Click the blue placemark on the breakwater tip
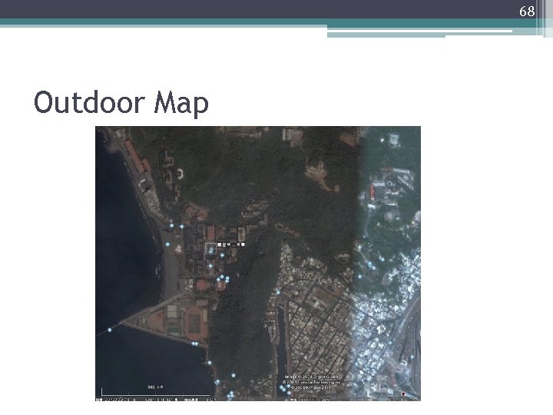 (x=110, y=330)
